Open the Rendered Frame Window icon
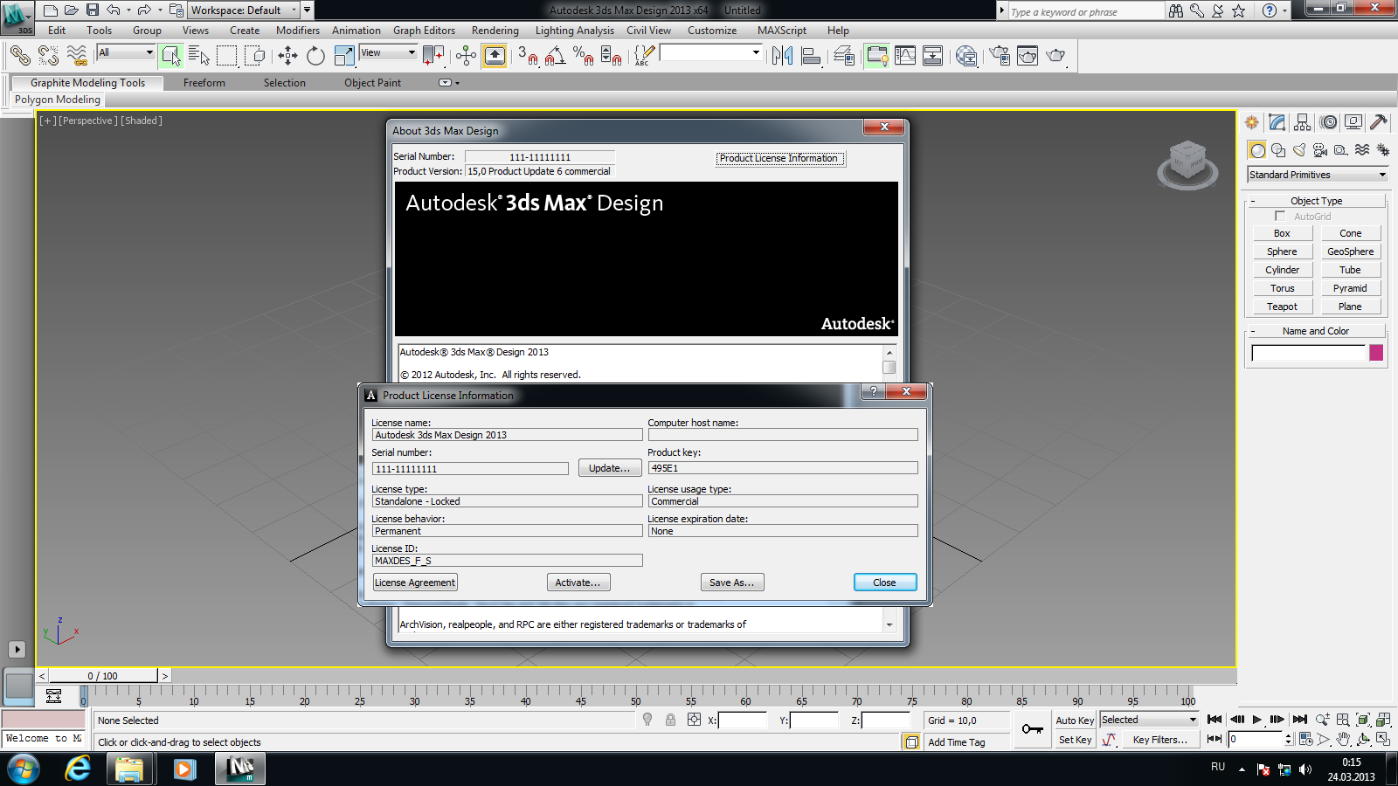Viewport: 1398px width, 786px height. (1028, 56)
